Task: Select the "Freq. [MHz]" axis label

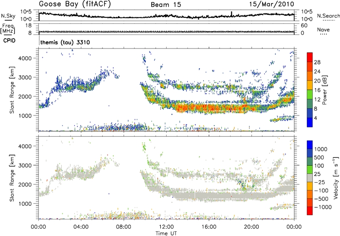Action: coord(8,29)
